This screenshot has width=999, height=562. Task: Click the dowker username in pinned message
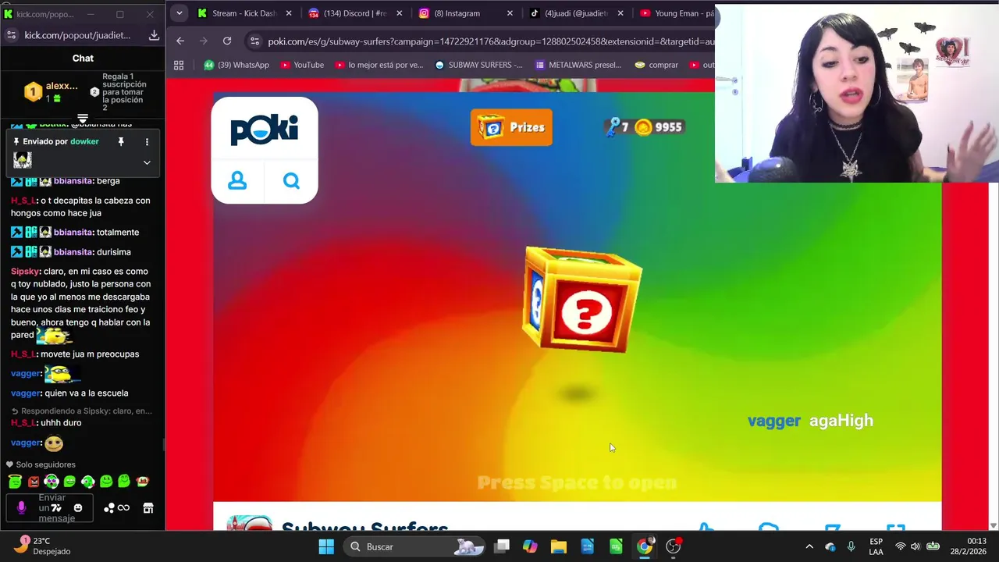tap(84, 141)
